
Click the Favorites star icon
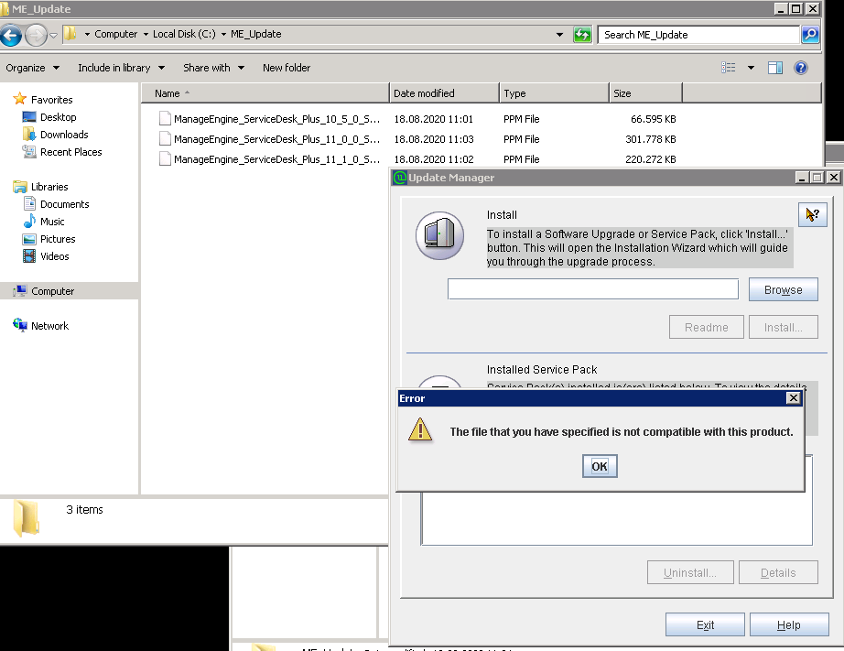click(20, 99)
